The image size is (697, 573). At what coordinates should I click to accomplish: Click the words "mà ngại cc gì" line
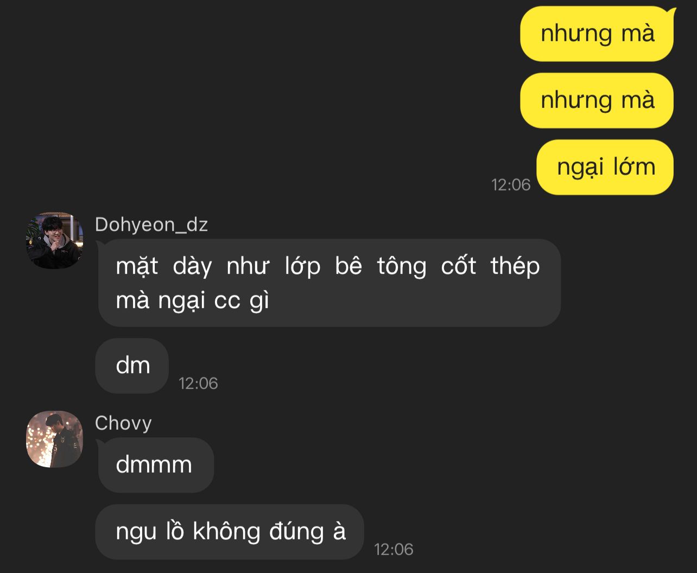(193, 301)
